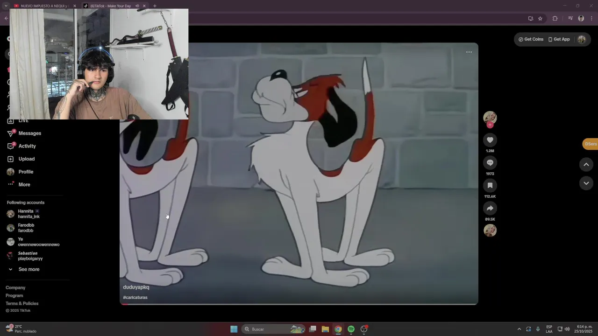This screenshot has width=598, height=336.
Task: Open the DSers side tab
Action: [590, 144]
